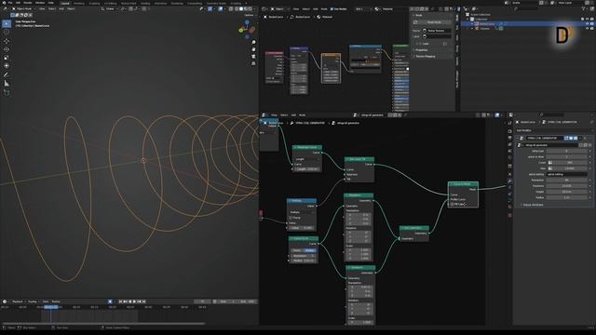Image resolution: width=596 pixels, height=335 pixels.
Task: Toggle modifier show-in-viewport icon
Action: [571, 139]
